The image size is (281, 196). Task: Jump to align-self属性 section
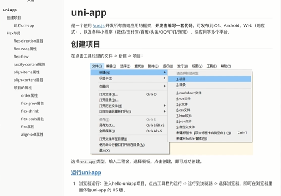coord(32,134)
